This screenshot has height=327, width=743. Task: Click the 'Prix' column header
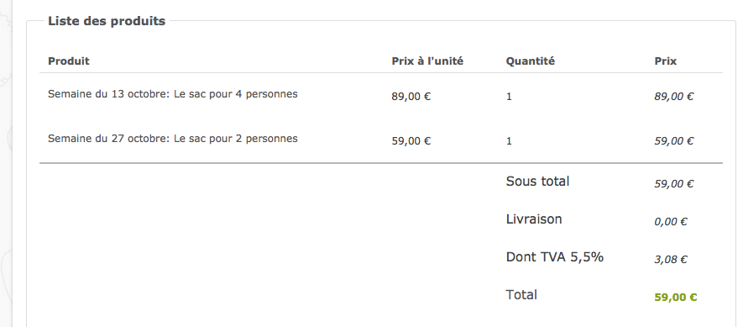coord(666,61)
